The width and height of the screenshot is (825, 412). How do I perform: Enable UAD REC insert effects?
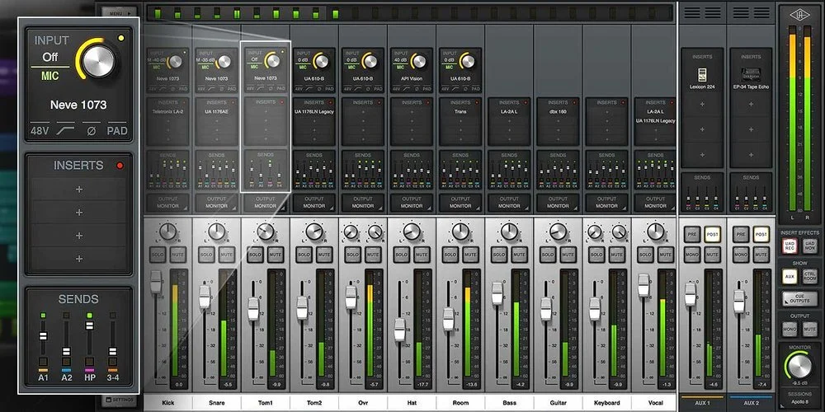point(790,246)
